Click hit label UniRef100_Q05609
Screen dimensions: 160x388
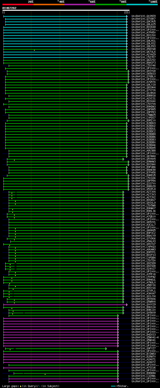(x=144, y=313)
